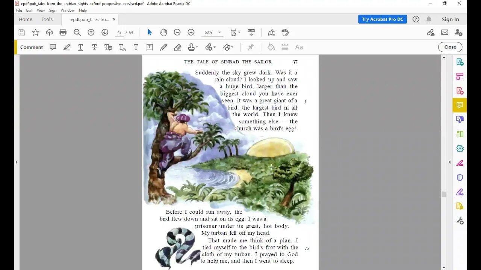The height and width of the screenshot is (270, 481).
Task: Zoom out with the minus button
Action: tap(177, 32)
